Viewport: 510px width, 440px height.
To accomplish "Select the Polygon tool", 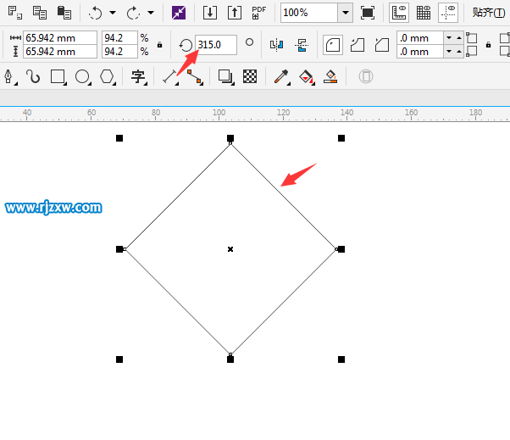I will tap(107, 77).
